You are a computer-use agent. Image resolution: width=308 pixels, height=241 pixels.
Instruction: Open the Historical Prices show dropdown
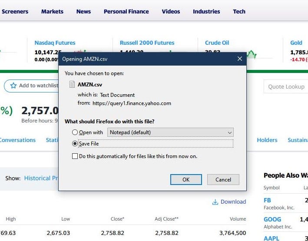point(41,178)
